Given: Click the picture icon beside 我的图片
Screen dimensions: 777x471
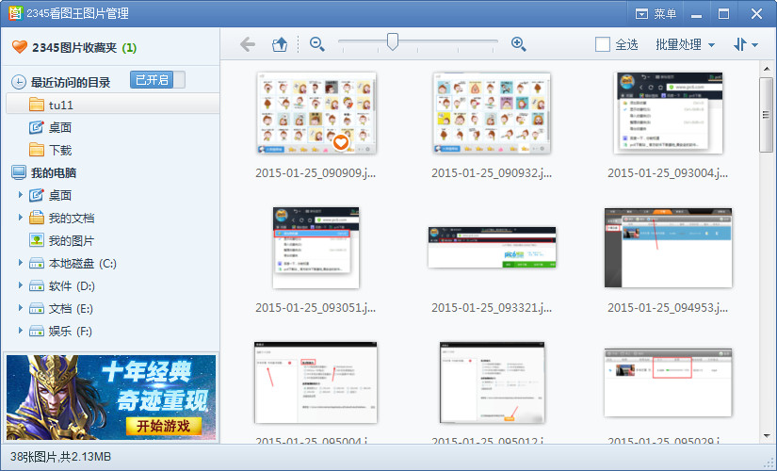Looking at the screenshot, I should (x=37, y=240).
